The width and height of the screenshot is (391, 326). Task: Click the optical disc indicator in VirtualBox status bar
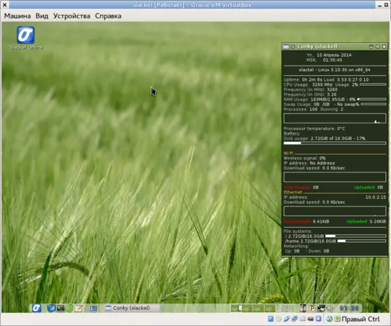[278, 318]
